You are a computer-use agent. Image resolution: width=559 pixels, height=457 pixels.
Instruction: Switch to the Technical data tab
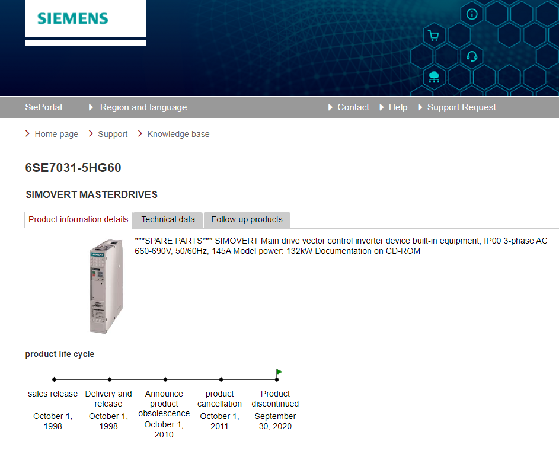pyautogui.click(x=168, y=220)
